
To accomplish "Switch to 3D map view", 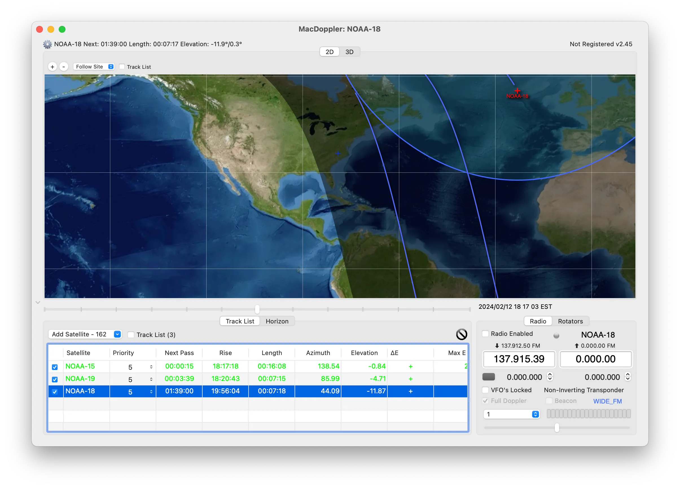I will pos(349,52).
